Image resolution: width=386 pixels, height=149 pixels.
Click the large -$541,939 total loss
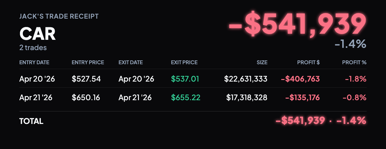(298, 24)
